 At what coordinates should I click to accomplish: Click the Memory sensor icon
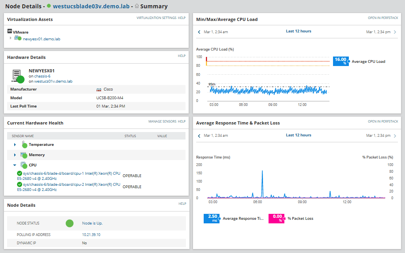pos(23,155)
